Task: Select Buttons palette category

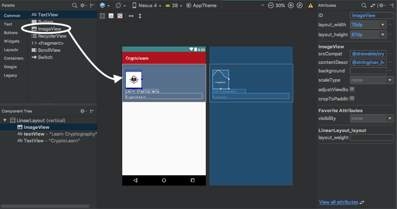Action: (x=11, y=33)
